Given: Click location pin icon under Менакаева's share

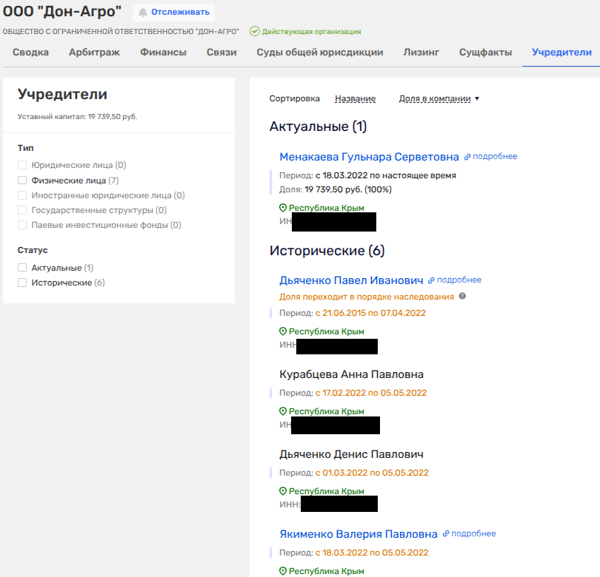Looking at the screenshot, I should click(x=283, y=208).
